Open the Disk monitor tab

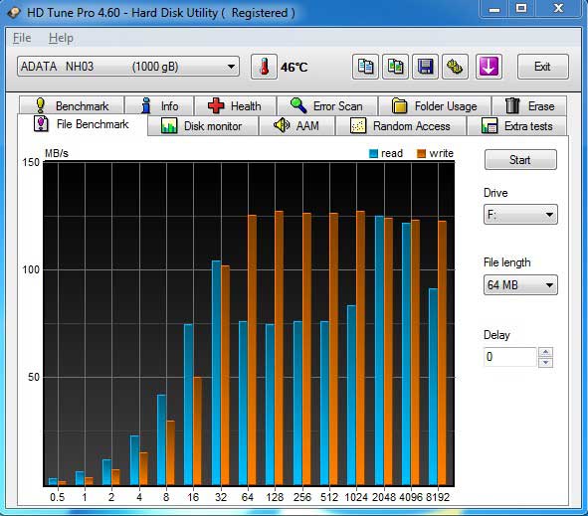pos(203,126)
